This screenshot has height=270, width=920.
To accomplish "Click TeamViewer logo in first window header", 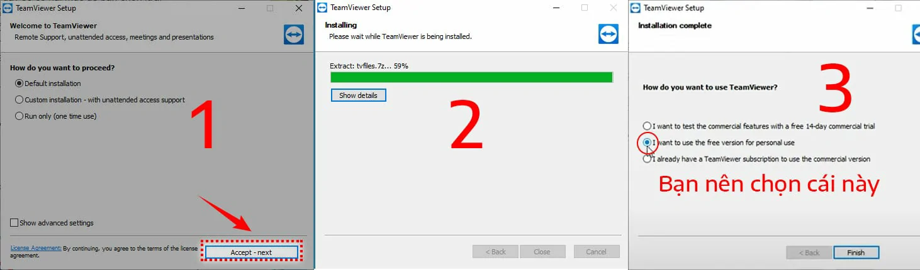I will click(294, 34).
